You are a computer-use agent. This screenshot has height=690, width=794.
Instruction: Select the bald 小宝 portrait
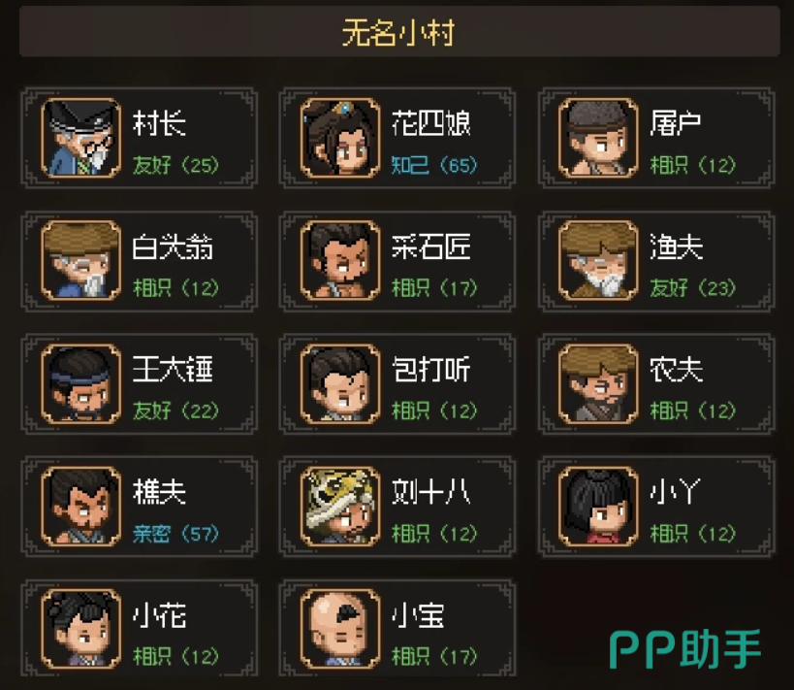[340, 629]
